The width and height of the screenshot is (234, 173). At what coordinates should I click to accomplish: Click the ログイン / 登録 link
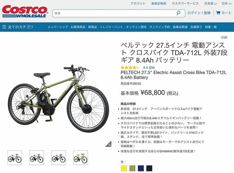point(199,13)
